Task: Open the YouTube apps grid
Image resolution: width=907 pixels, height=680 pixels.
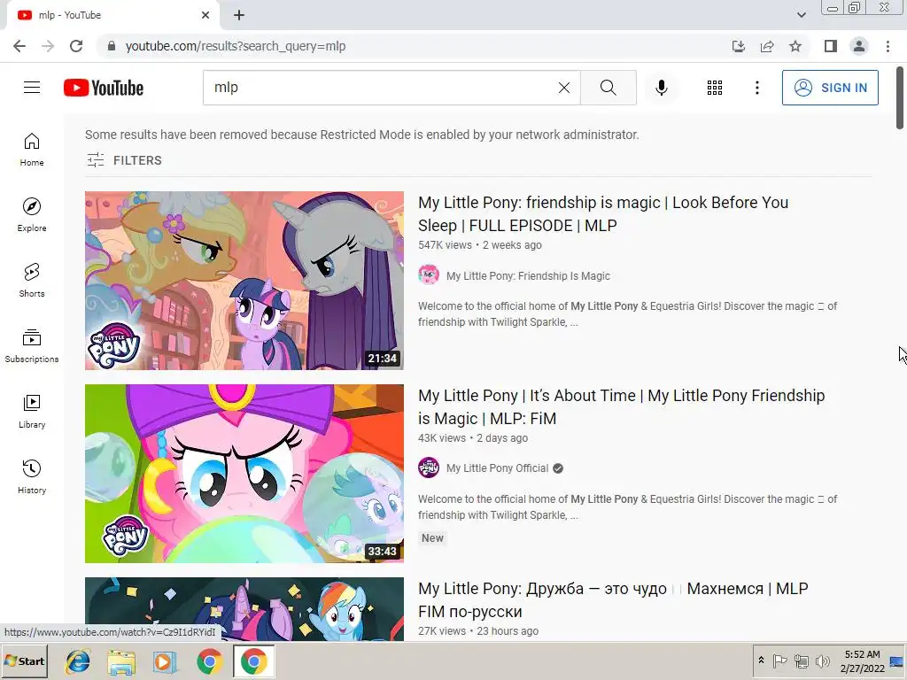Action: [715, 88]
